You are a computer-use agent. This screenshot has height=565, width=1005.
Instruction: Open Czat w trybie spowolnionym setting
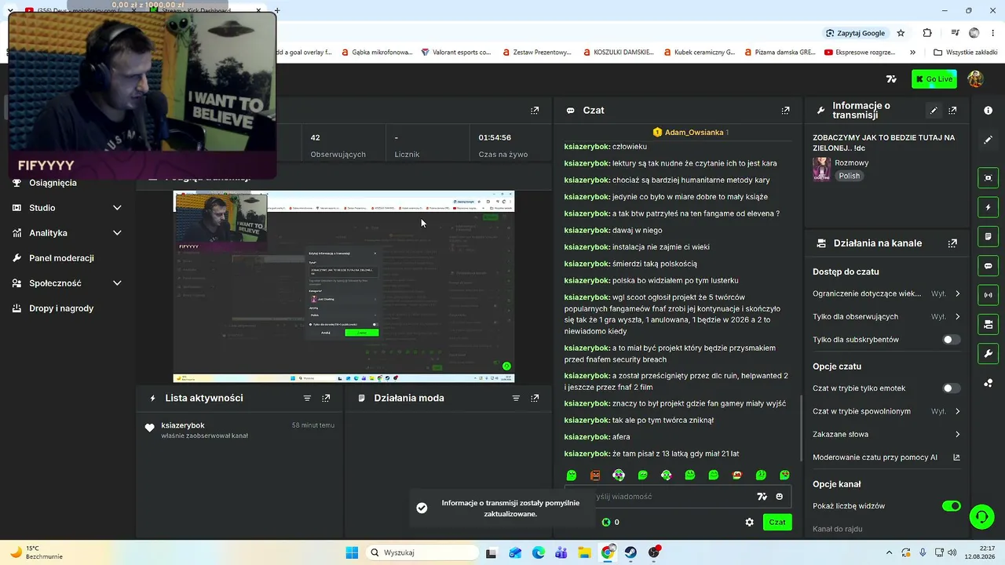(886, 411)
